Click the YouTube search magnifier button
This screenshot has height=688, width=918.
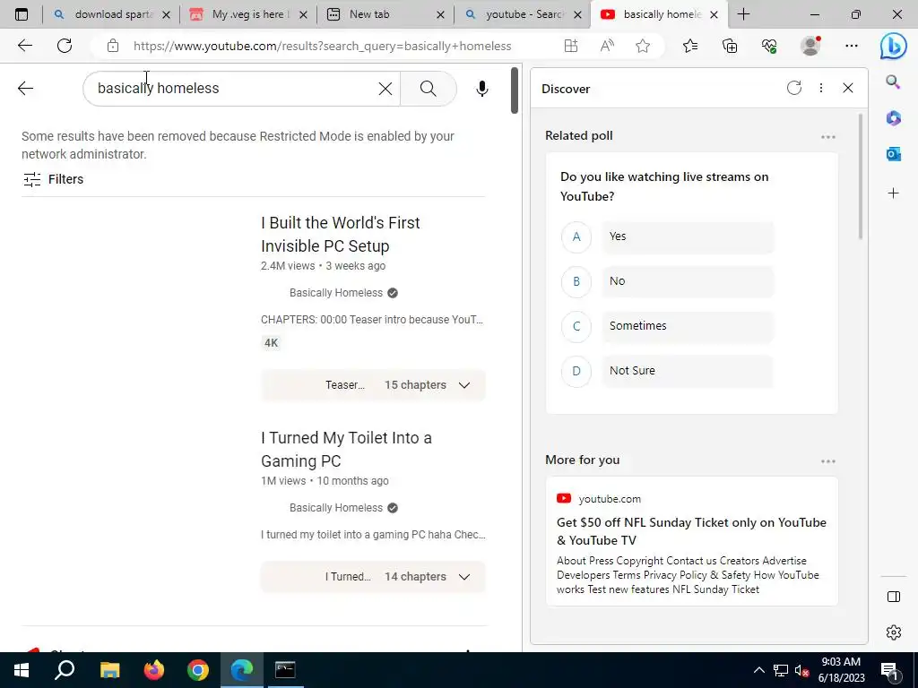(428, 89)
